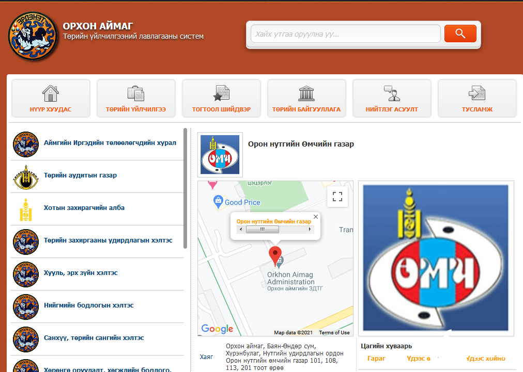Click the house icon for home page

(x=51, y=93)
